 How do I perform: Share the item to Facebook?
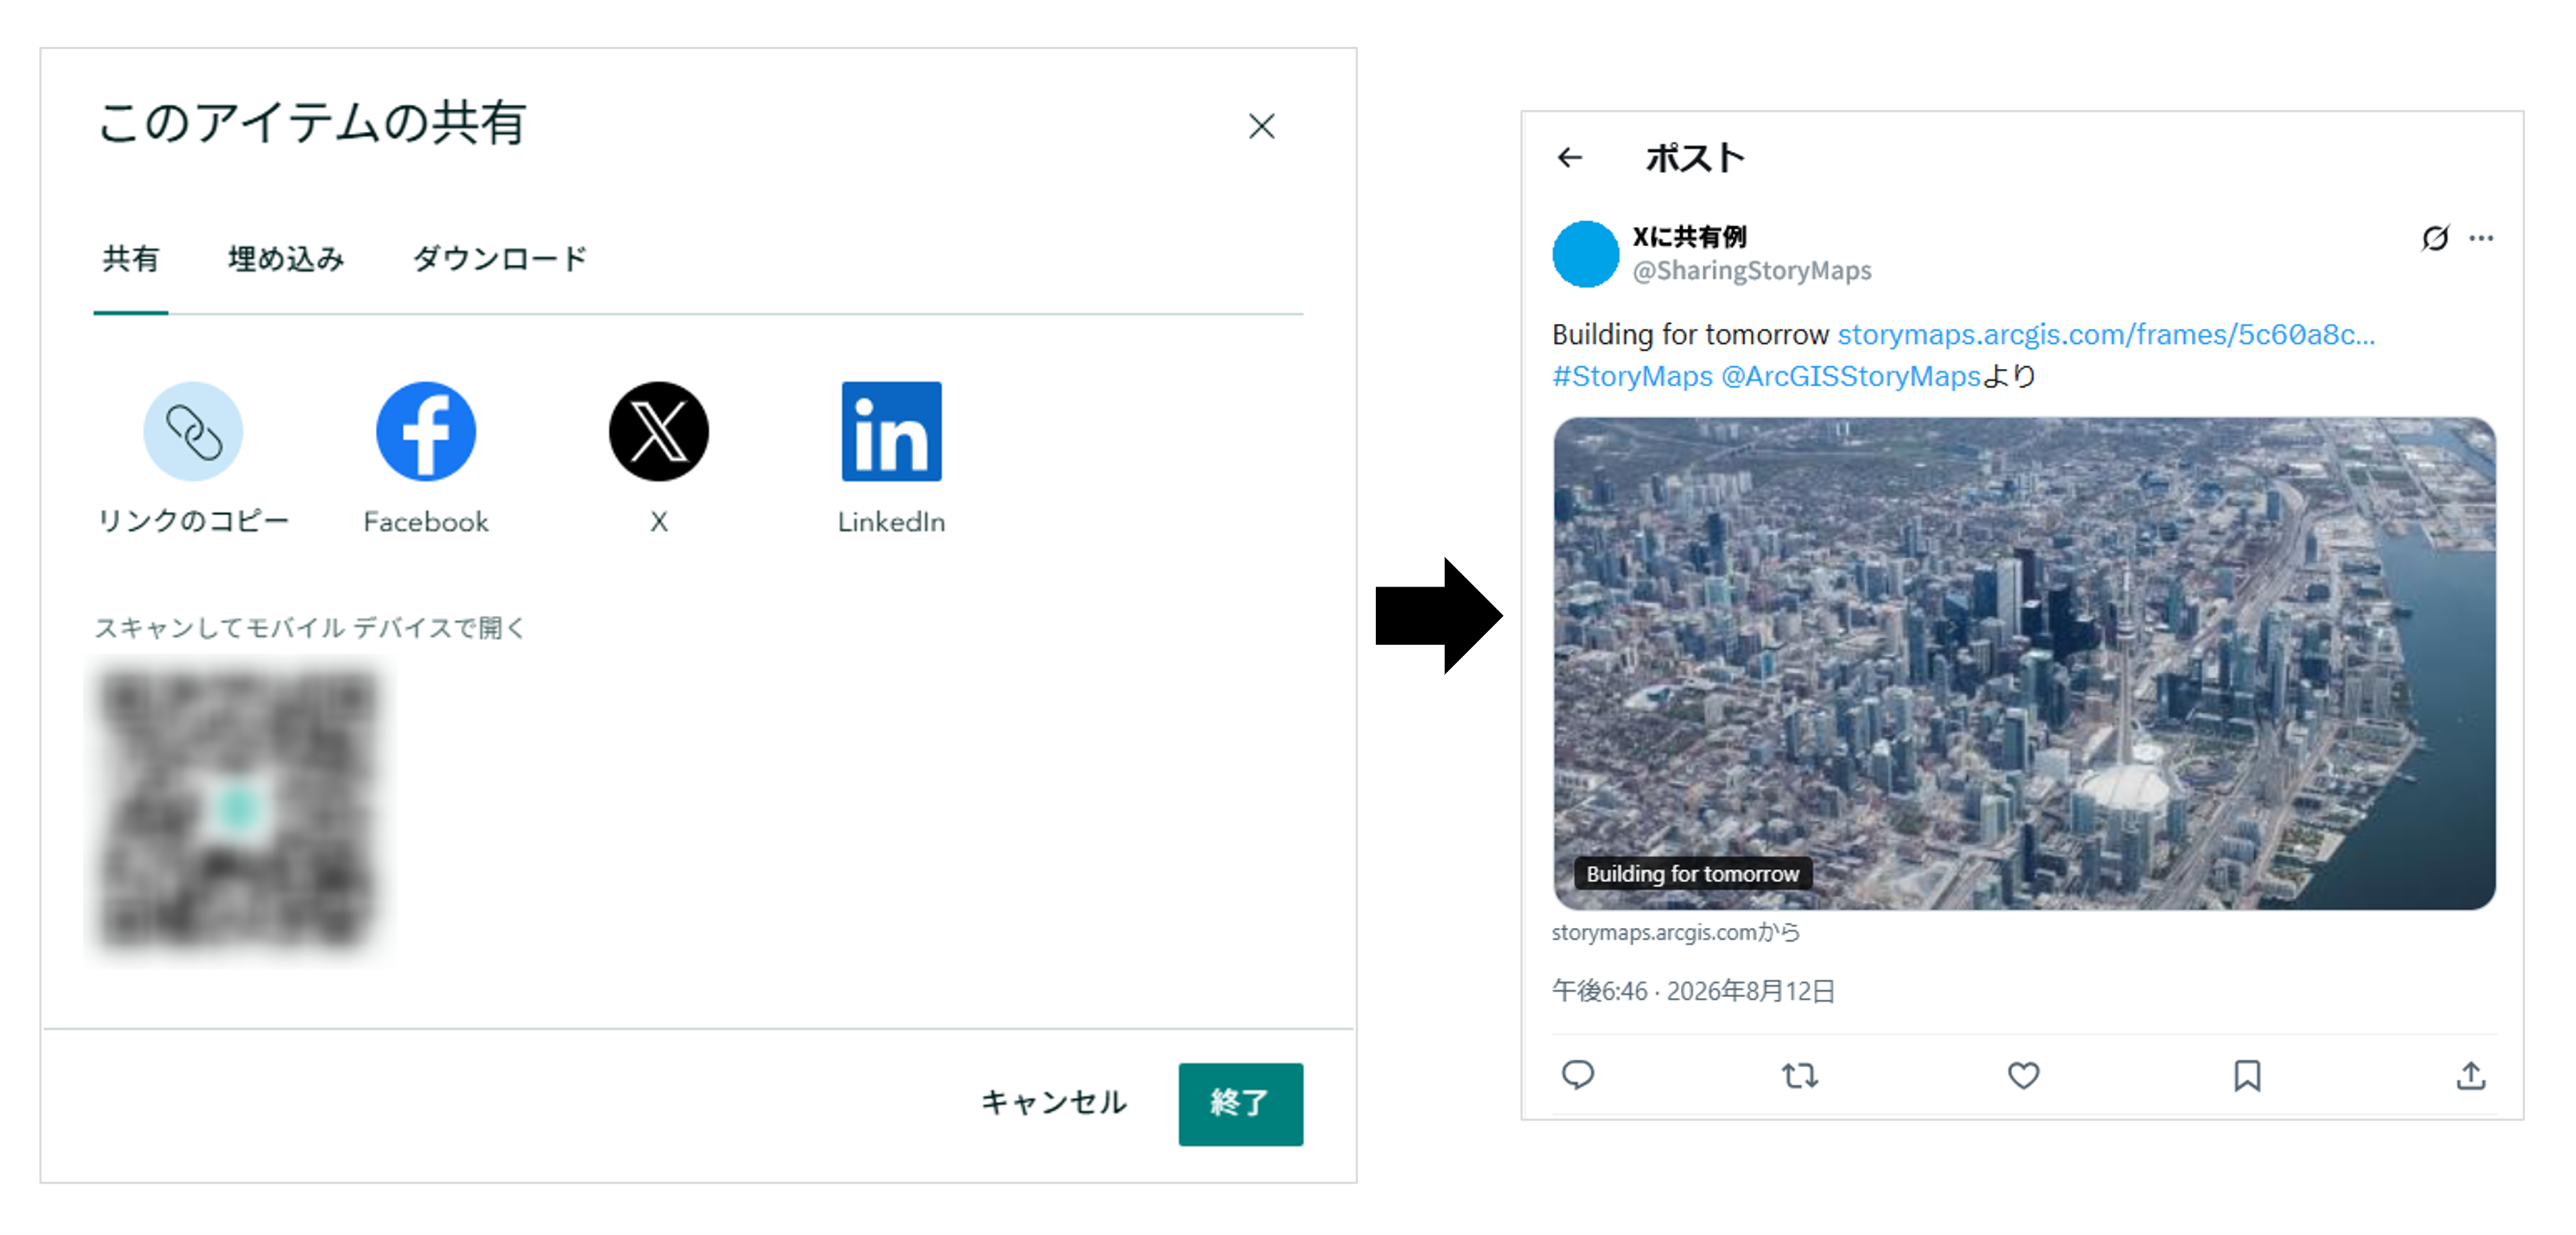click(426, 432)
